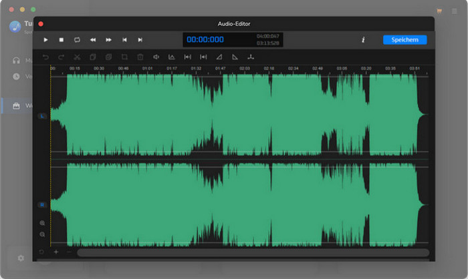The image size is (468, 279).
Task: Paste the copied audio
Action: 108,57
